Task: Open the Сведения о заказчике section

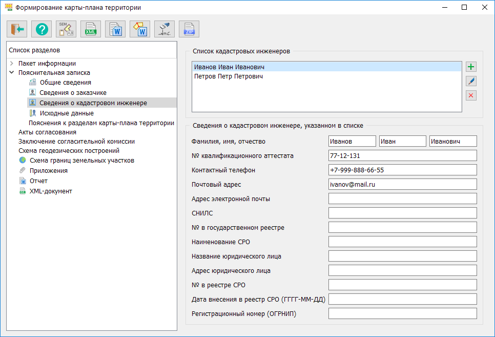Action: click(x=73, y=92)
